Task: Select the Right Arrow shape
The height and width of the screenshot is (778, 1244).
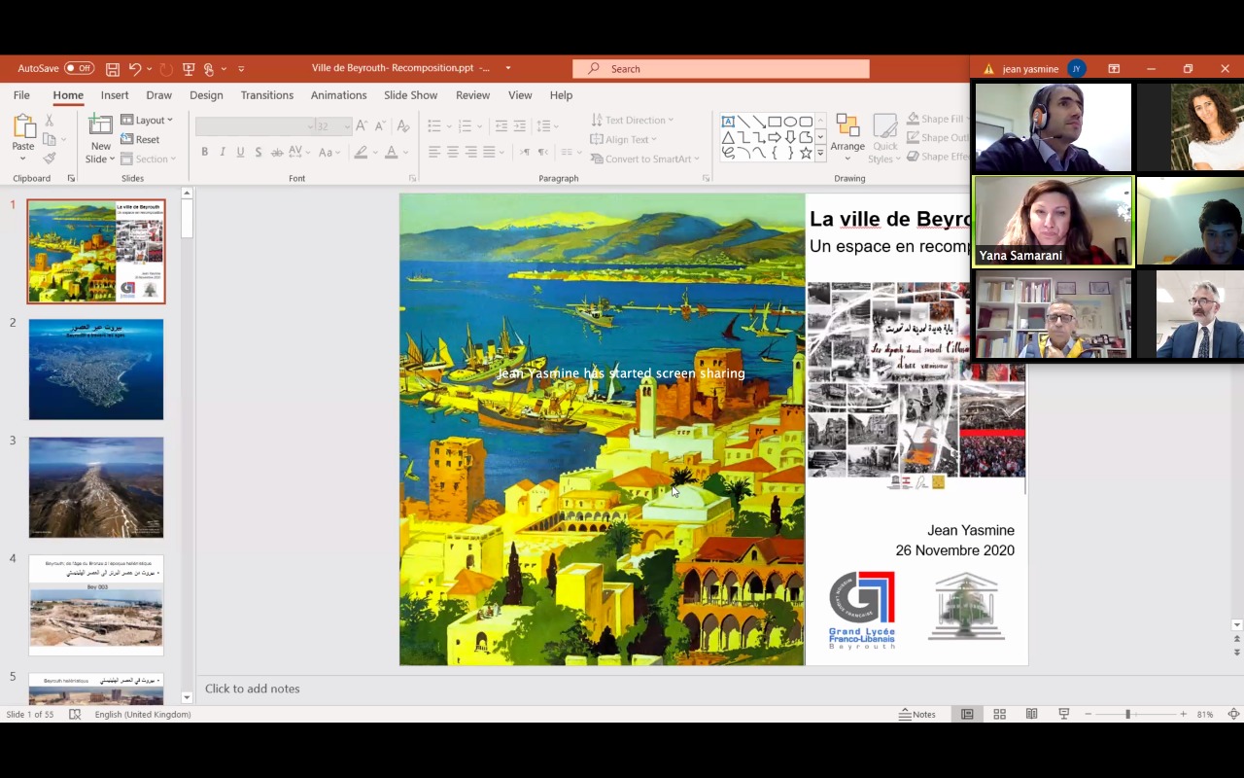Action: pos(775,137)
